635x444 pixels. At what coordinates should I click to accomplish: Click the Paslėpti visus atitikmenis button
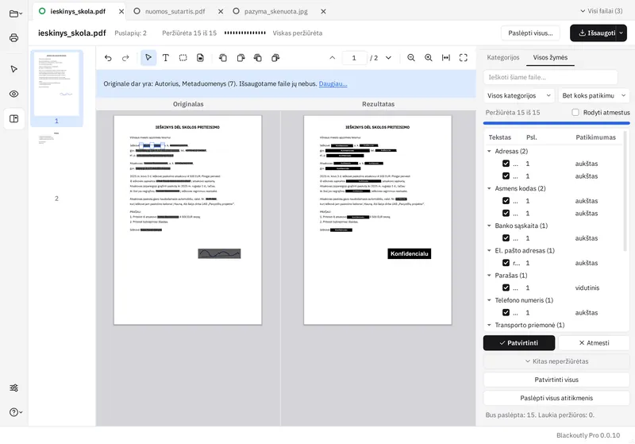556,398
